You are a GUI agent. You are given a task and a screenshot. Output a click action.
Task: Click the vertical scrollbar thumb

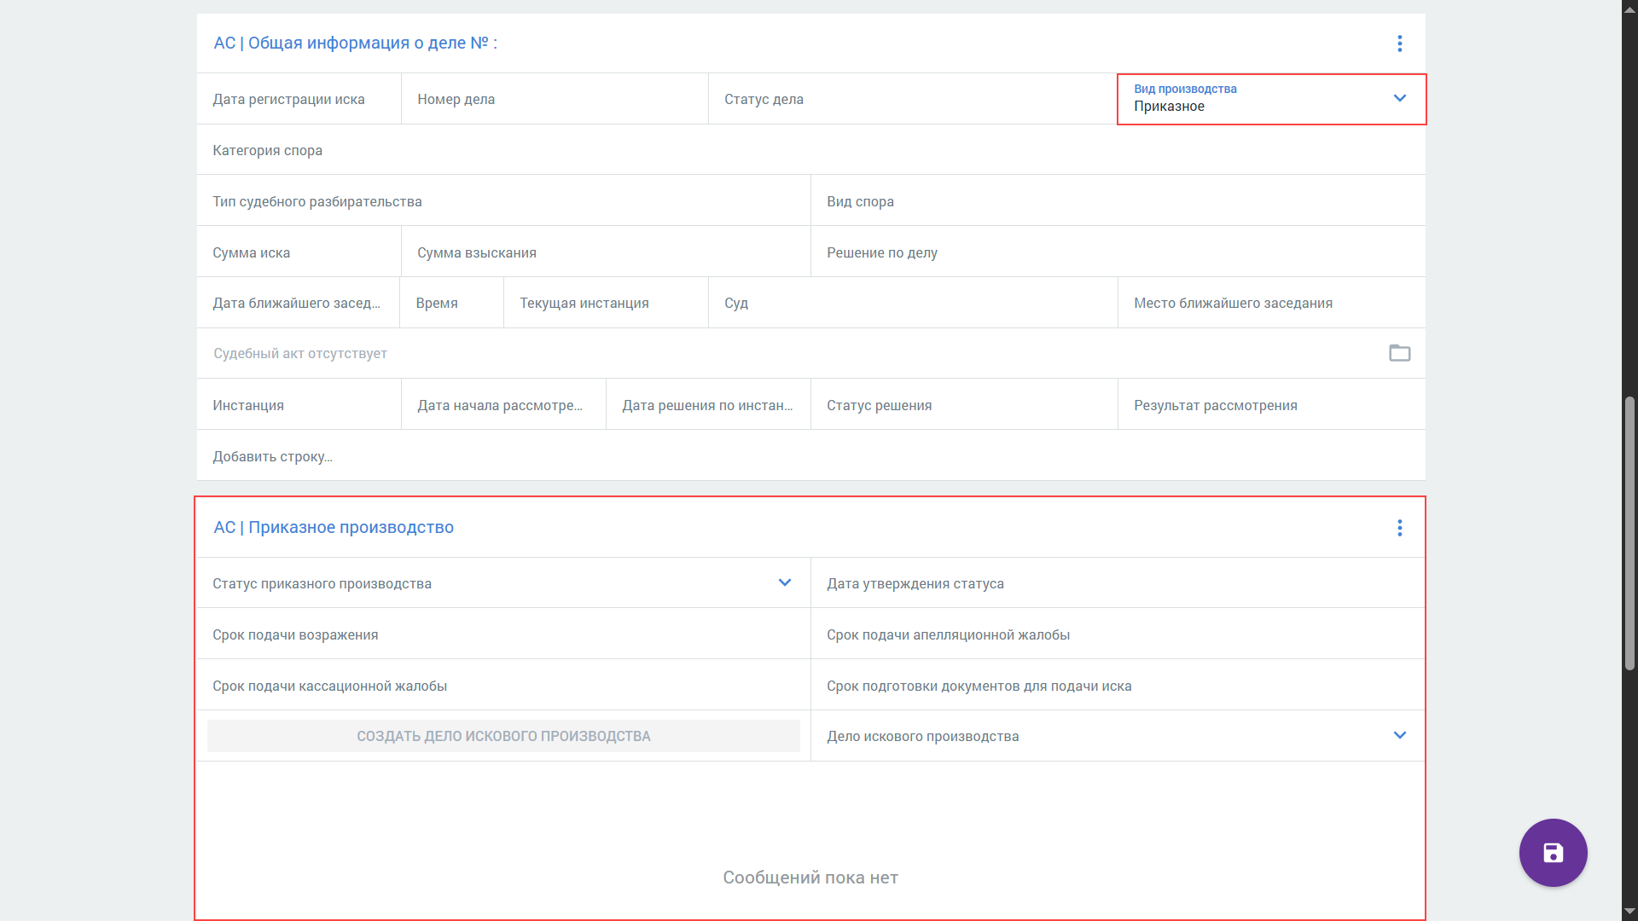pyautogui.click(x=1629, y=533)
